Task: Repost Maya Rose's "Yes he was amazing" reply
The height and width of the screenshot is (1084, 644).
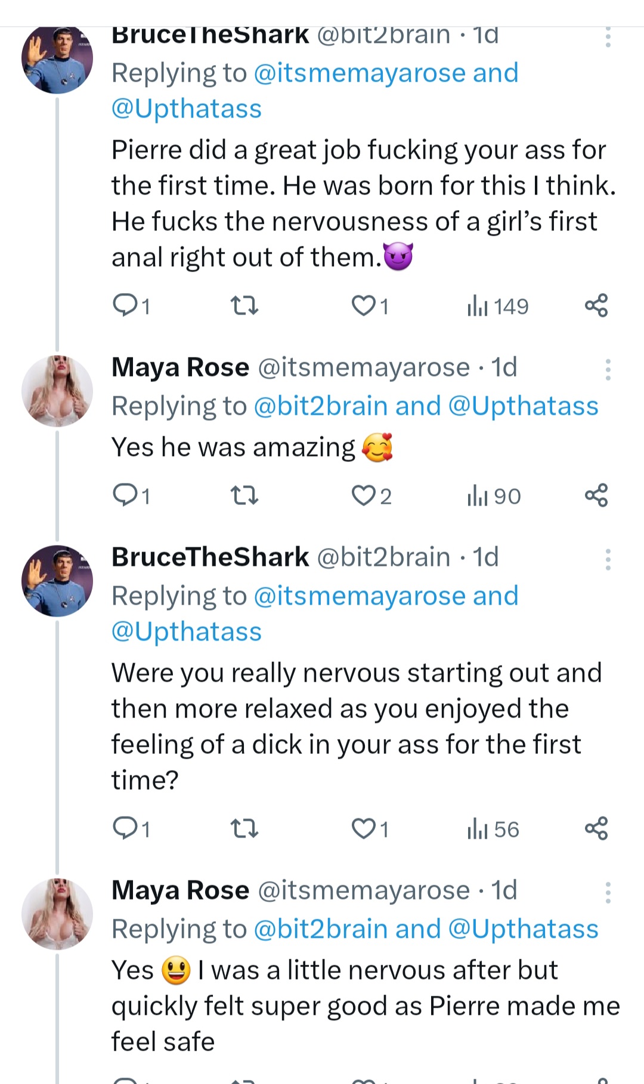Action: [244, 495]
